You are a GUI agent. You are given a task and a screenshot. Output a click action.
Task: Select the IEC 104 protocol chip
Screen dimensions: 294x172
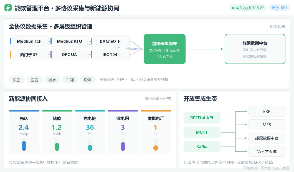point(110,55)
